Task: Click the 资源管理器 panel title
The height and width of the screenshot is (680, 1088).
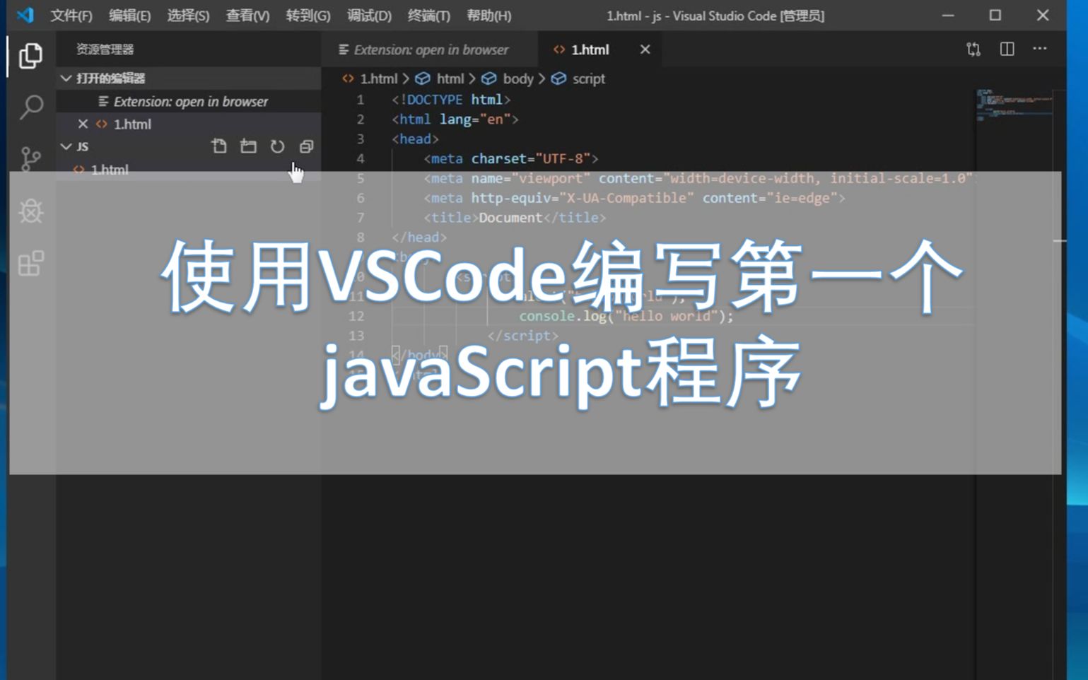Action: pyautogui.click(x=105, y=49)
